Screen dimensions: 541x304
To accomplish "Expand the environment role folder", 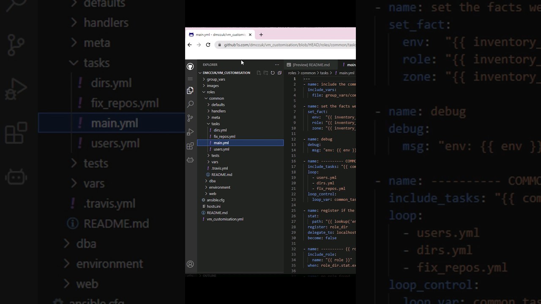I will 219,187.
